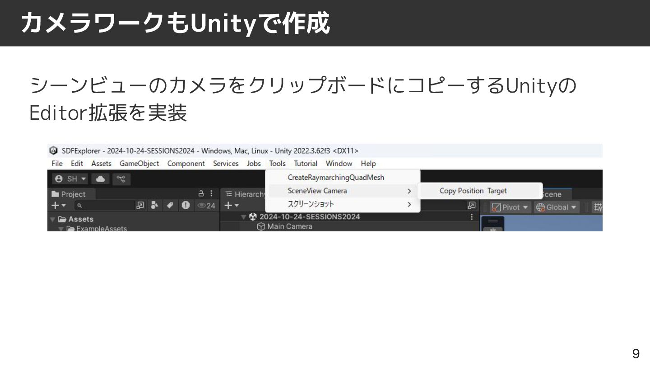Image resolution: width=650 pixels, height=366 pixels.
Task: Open the Tutorial menu
Action: tap(306, 164)
